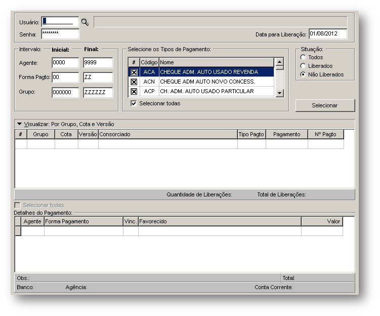The image size is (380, 316).
Task: Click the Agente initial field 0000
Action: (x=65, y=63)
